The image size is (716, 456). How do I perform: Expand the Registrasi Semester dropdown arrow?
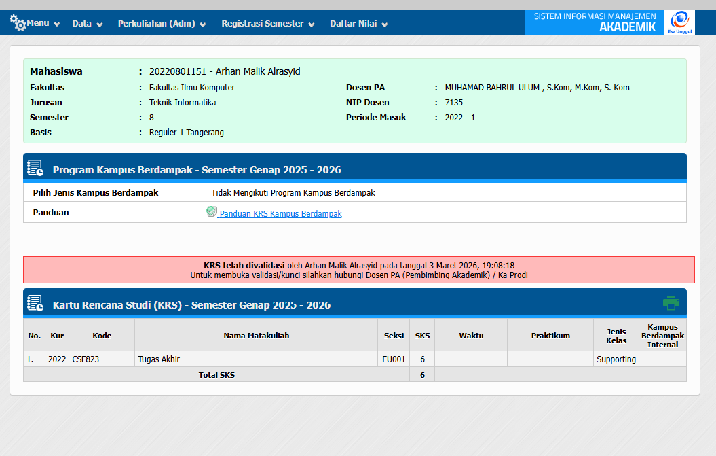pyautogui.click(x=312, y=24)
